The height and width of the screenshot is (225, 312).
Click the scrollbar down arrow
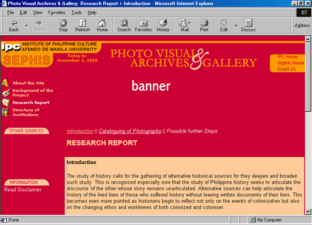coord(308,211)
